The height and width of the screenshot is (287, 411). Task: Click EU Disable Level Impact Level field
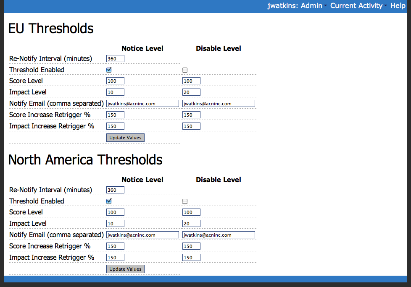(191, 92)
